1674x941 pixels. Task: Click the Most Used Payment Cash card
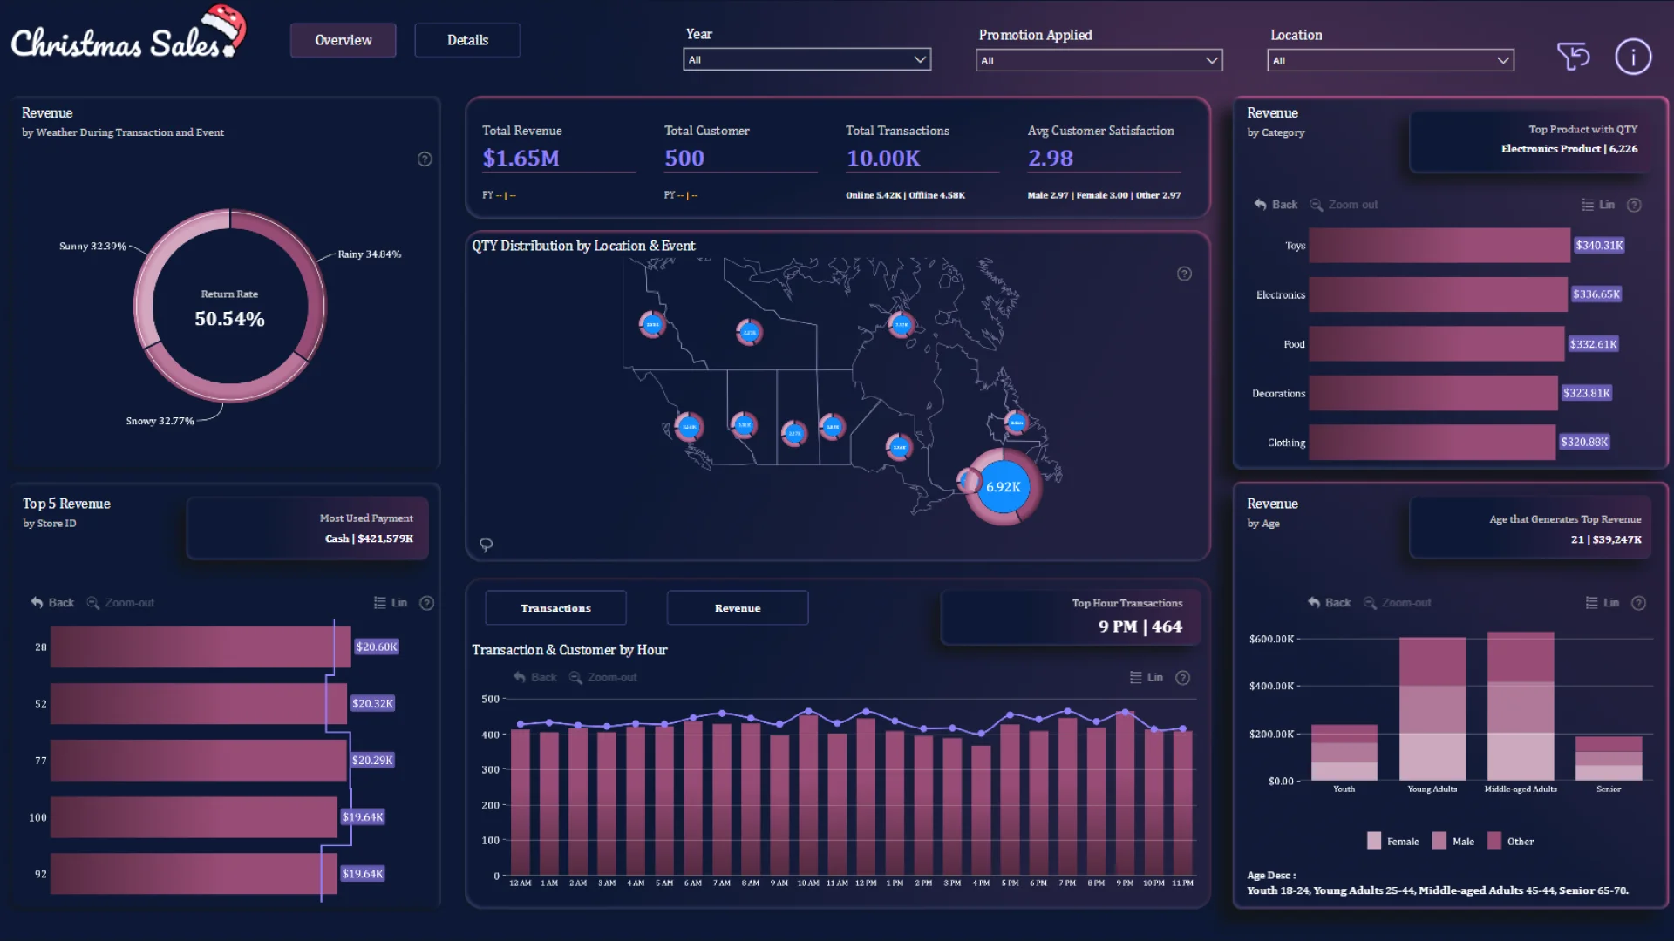[x=308, y=528]
